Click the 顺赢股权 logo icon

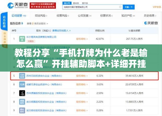click(22, 102)
